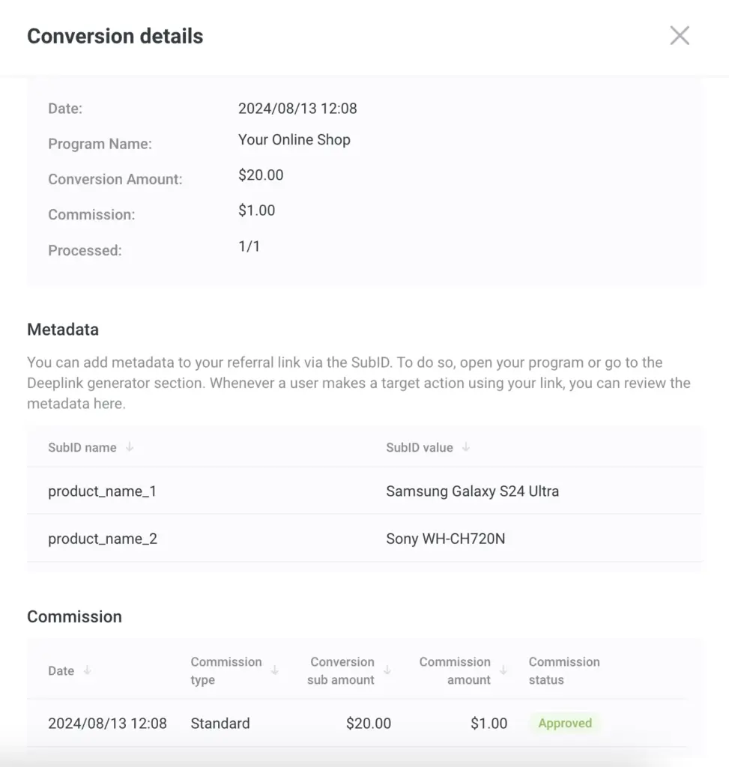
Task: Click the Conversion sub amount sort arrow
Action: [x=387, y=672]
